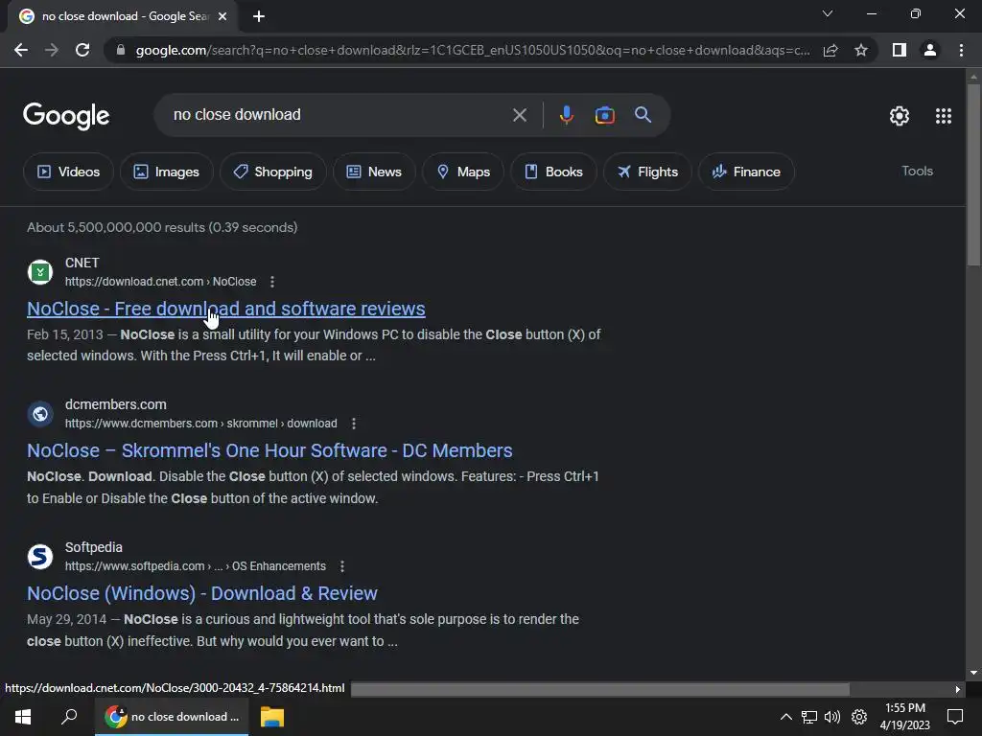Open search Tools options
982x736 pixels.
point(917,171)
